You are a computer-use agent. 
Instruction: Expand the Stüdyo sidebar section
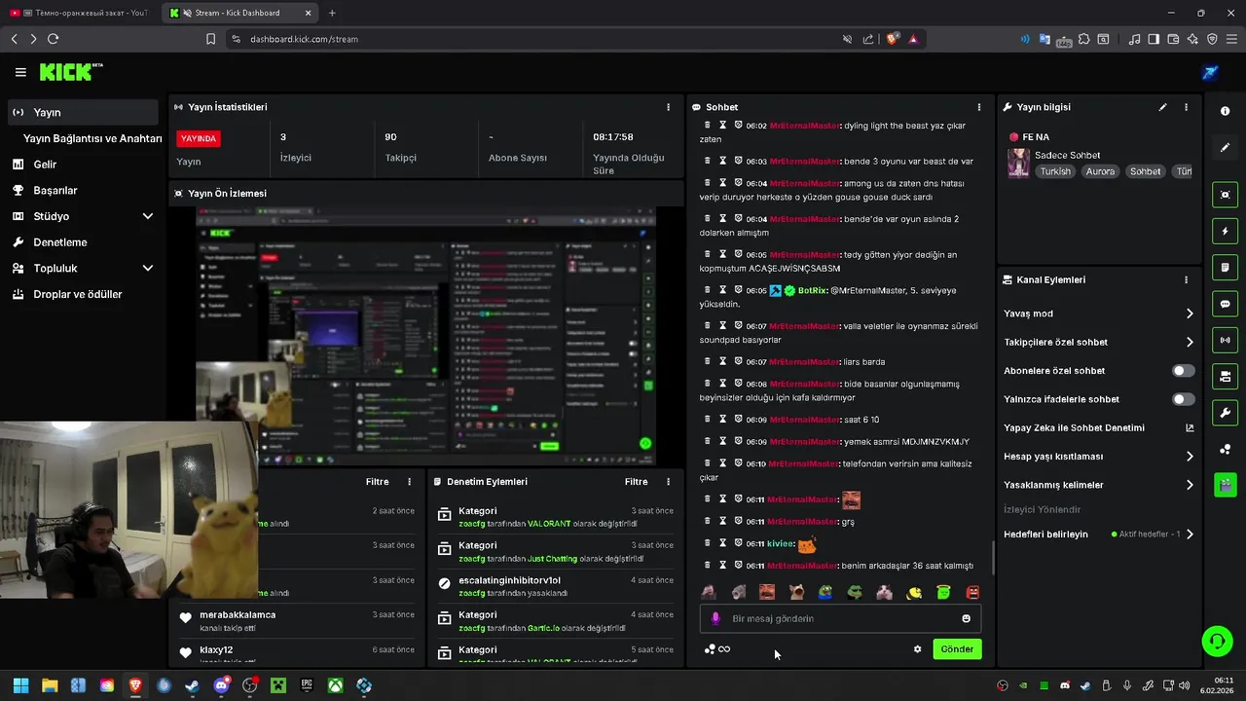click(148, 216)
